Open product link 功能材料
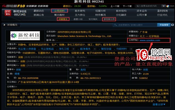The image size is (175, 110). tap(122, 49)
